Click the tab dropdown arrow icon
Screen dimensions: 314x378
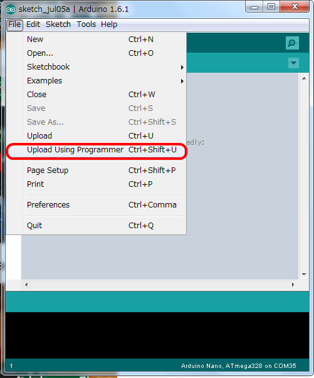(293, 63)
